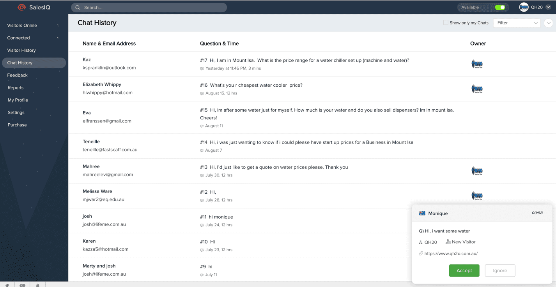Viewport: 556px width, 287px height.
Task: Go to Reports in the sidebar
Action: coord(16,87)
